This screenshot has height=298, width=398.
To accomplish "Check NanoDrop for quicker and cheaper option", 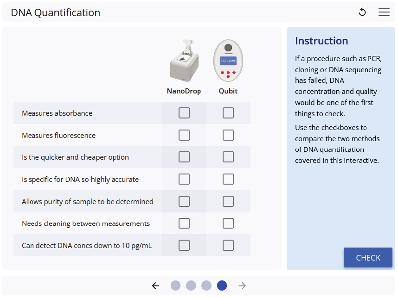I will pos(184,157).
